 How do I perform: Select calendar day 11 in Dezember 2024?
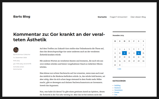(125, 53)
